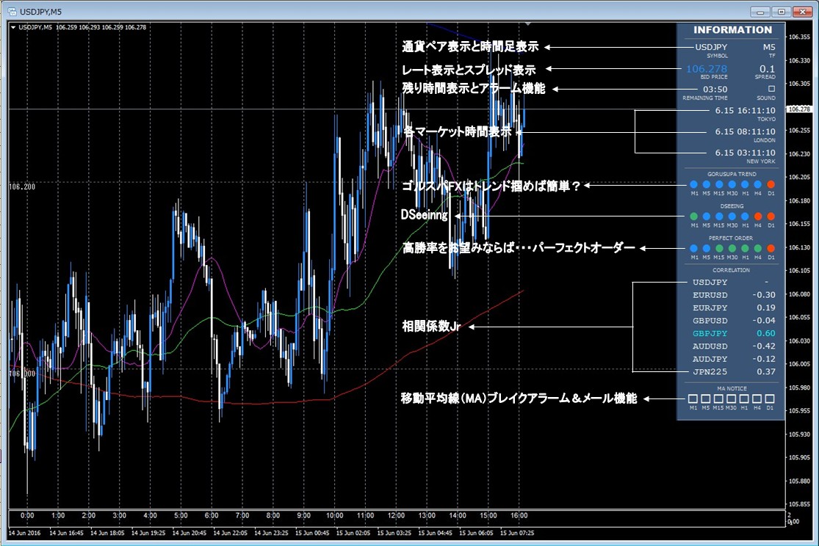Viewport: 819px width, 546px height.
Task: Click the DSEEING M5 indicator dot
Action: click(x=706, y=216)
